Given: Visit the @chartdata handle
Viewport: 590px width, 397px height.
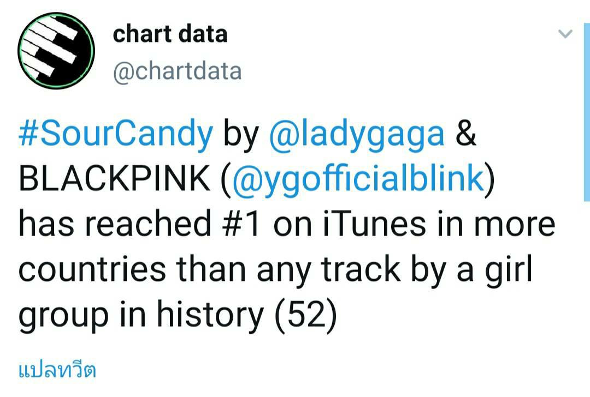Looking at the screenshot, I should (x=177, y=71).
